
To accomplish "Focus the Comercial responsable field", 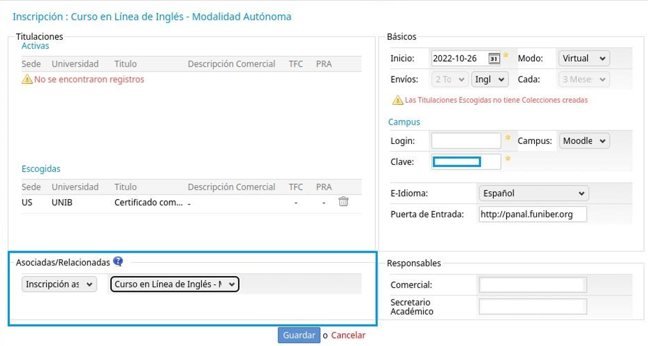I will point(532,285).
